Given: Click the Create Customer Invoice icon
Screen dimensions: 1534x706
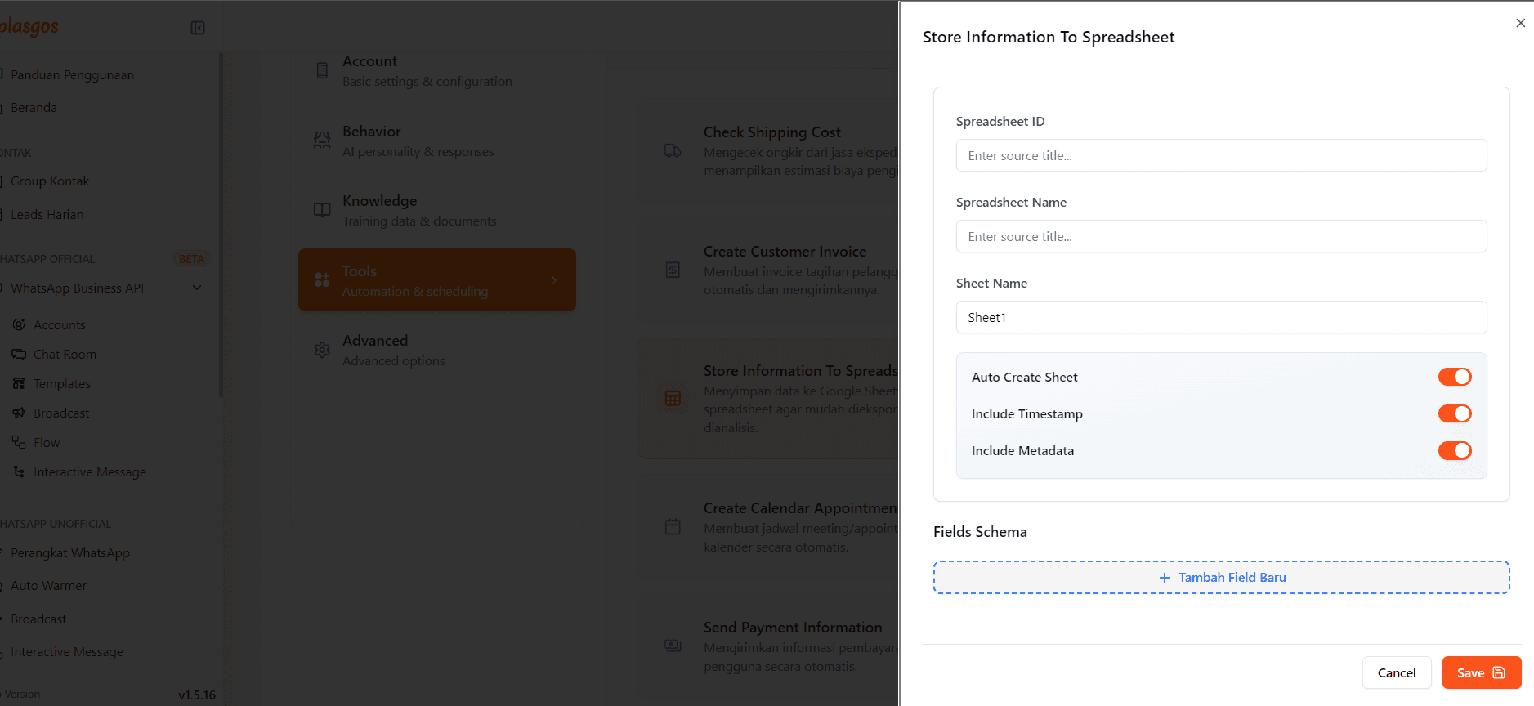Looking at the screenshot, I should point(673,270).
